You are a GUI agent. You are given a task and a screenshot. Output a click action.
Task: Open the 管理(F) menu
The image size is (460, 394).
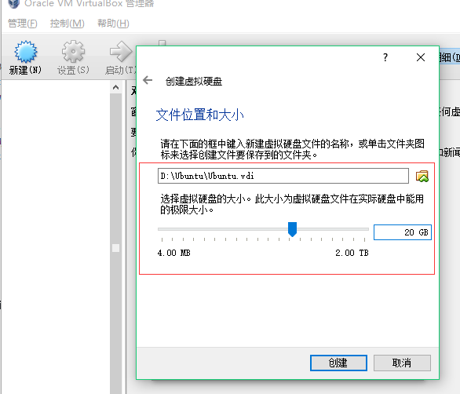point(22,24)
